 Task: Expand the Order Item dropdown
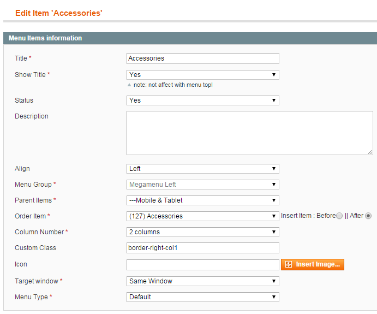pyautogui.click(x=203, y=216)
